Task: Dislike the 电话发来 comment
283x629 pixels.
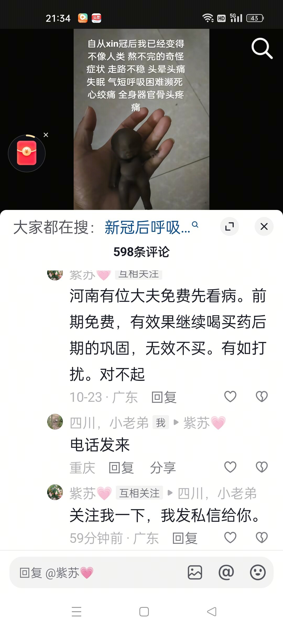Action: tap(262, 467)
